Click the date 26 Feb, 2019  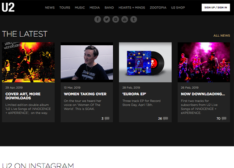click(190, 88)
